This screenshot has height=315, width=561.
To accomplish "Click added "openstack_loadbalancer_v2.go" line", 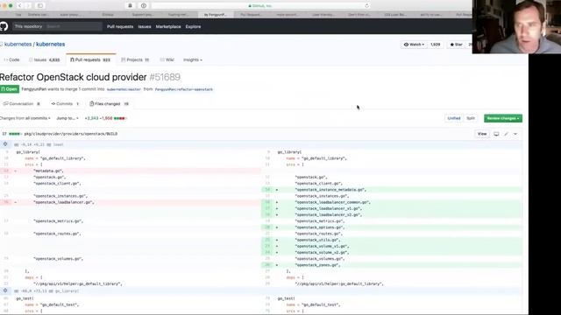I will point(392,215).
